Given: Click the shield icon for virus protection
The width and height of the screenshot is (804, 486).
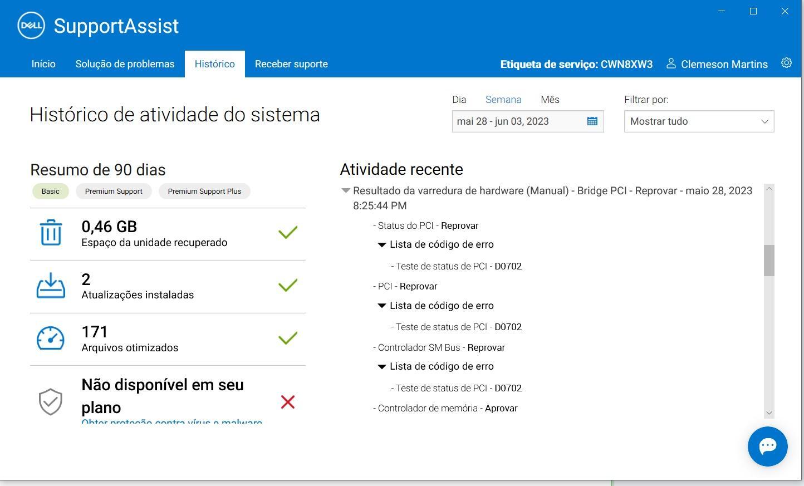Looking at the screenshot, I should (x=51, y=401).
